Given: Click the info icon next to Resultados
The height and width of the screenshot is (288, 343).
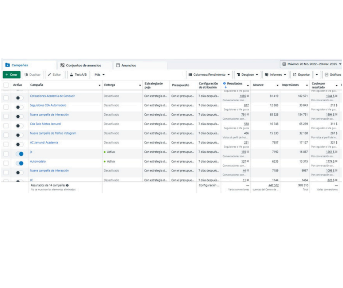Looking at the screenshot, I should click(x=224, y=83).
